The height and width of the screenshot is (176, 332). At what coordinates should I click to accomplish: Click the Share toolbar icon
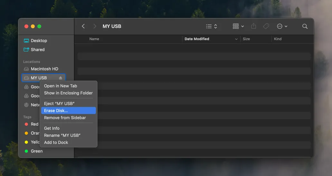click(x=254, y=26)
